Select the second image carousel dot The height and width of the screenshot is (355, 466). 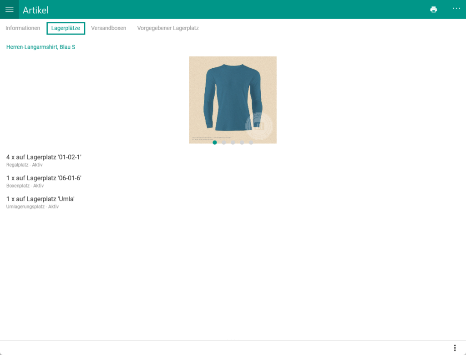(x=224, y=142)
